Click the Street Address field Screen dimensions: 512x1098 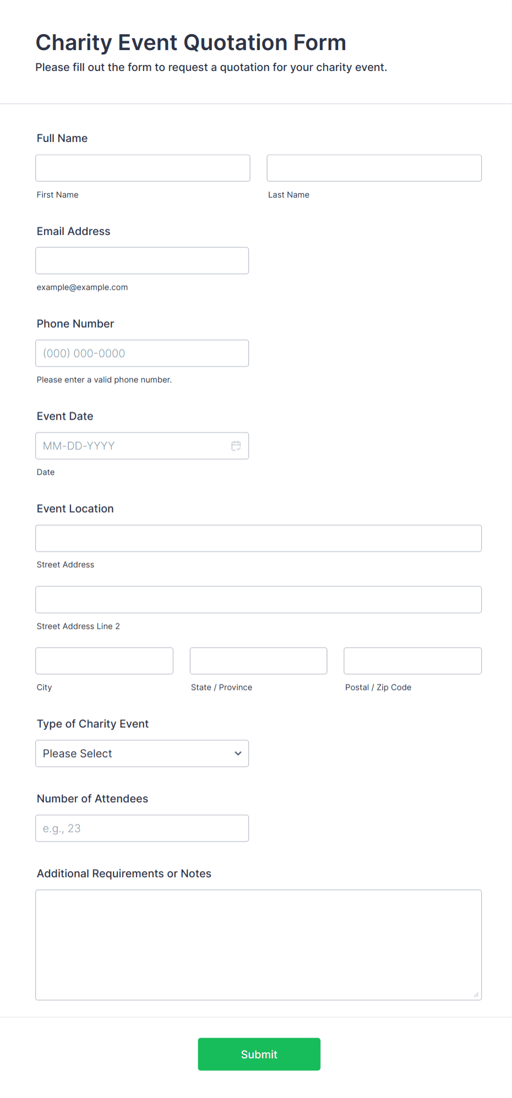click(258, 538)
